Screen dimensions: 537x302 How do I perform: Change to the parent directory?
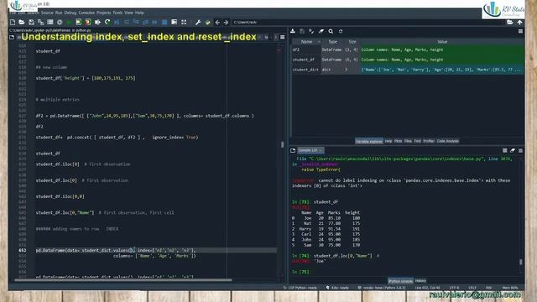[519, 23]
